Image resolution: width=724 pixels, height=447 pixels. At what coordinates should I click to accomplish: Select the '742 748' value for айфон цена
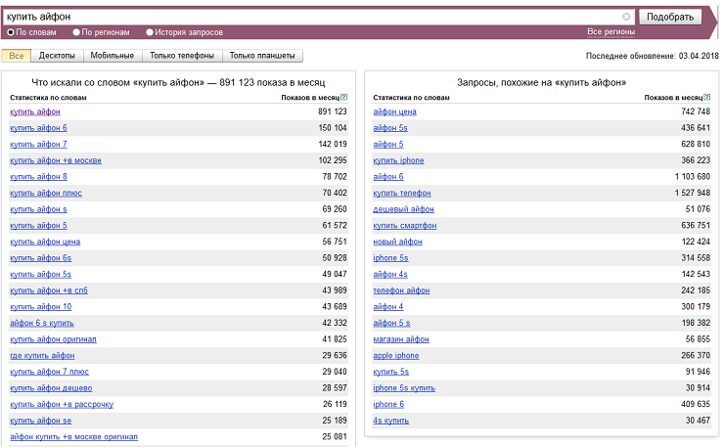tap(696, 112)
